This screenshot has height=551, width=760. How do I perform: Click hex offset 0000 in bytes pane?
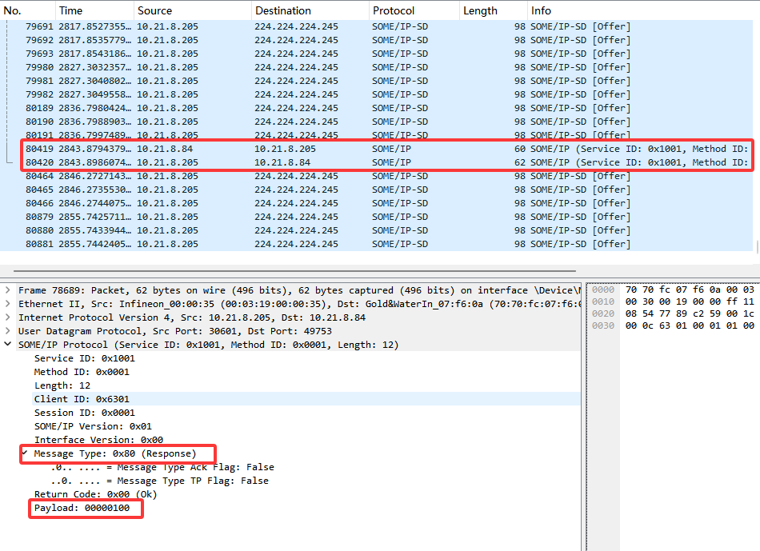[603, 289]
